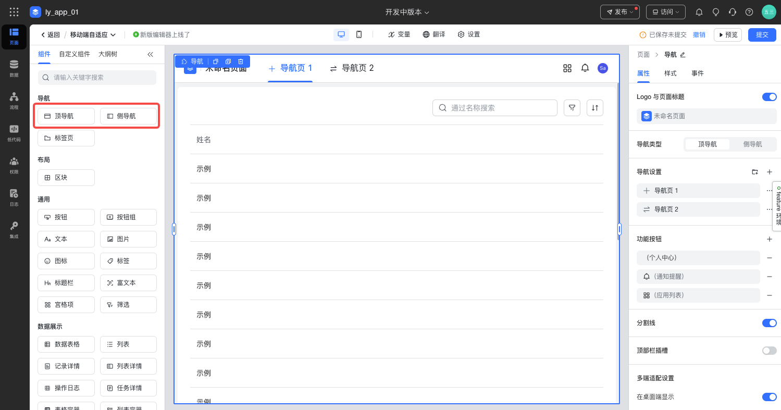781x410 pixels.
Task: Click the app grid icon in canvas header
Action: (x=567, y=68)
